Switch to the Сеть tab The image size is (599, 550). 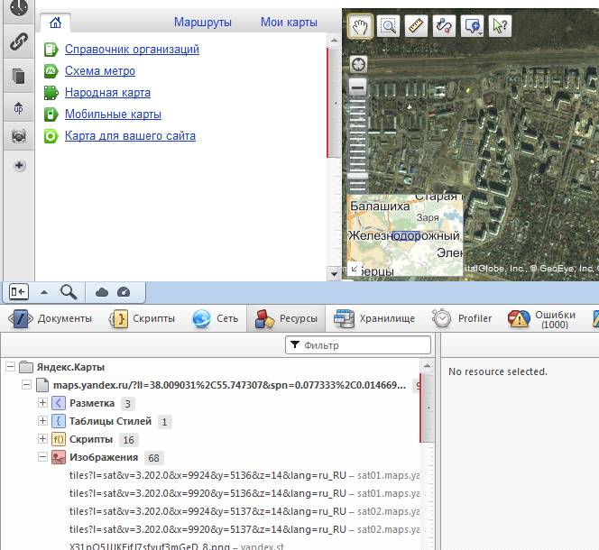click(215, 318)
